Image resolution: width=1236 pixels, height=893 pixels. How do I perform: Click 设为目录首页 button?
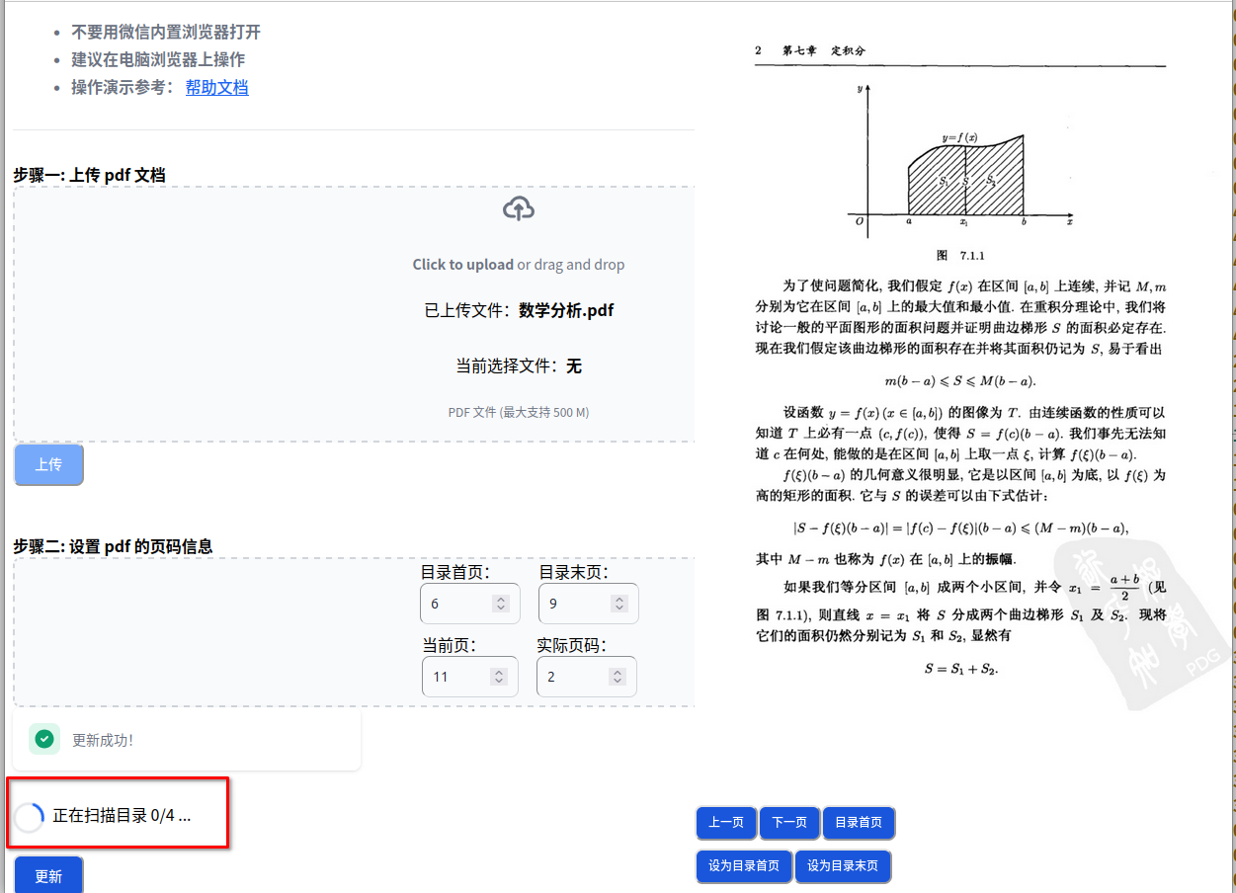pos(743,866)
